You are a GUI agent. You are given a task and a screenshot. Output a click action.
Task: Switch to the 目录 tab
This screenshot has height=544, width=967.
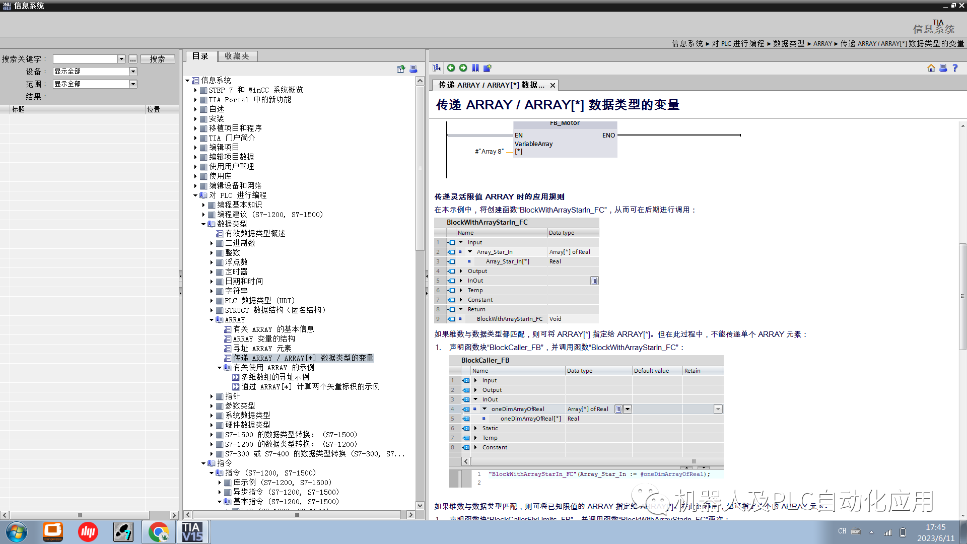200,56
